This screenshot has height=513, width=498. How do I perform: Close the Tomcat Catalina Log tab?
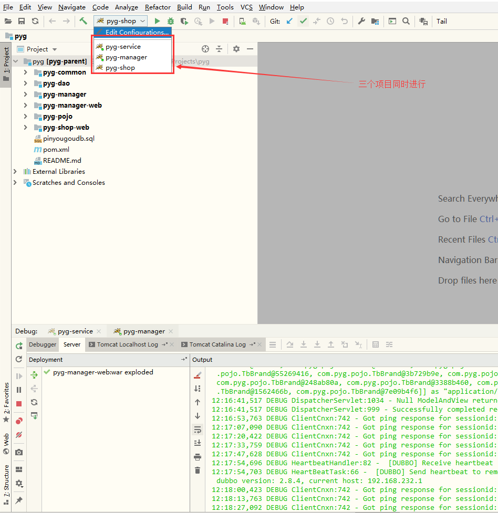[260, 344]
